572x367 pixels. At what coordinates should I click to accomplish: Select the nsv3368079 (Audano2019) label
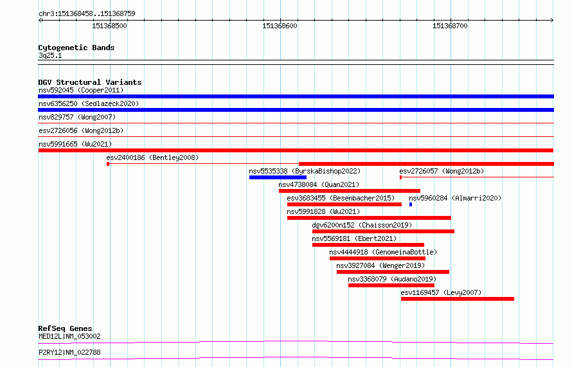[x=392, y=279]
